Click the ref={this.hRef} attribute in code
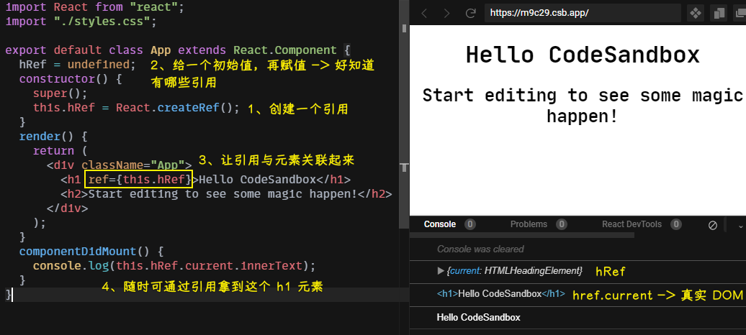Image resolution: width=746 pixels, height=335 pixels. (139, 179)
